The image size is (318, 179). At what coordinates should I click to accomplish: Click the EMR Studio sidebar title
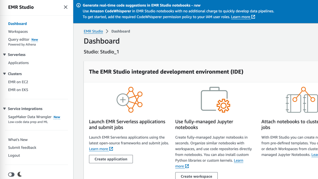[21, 7]
